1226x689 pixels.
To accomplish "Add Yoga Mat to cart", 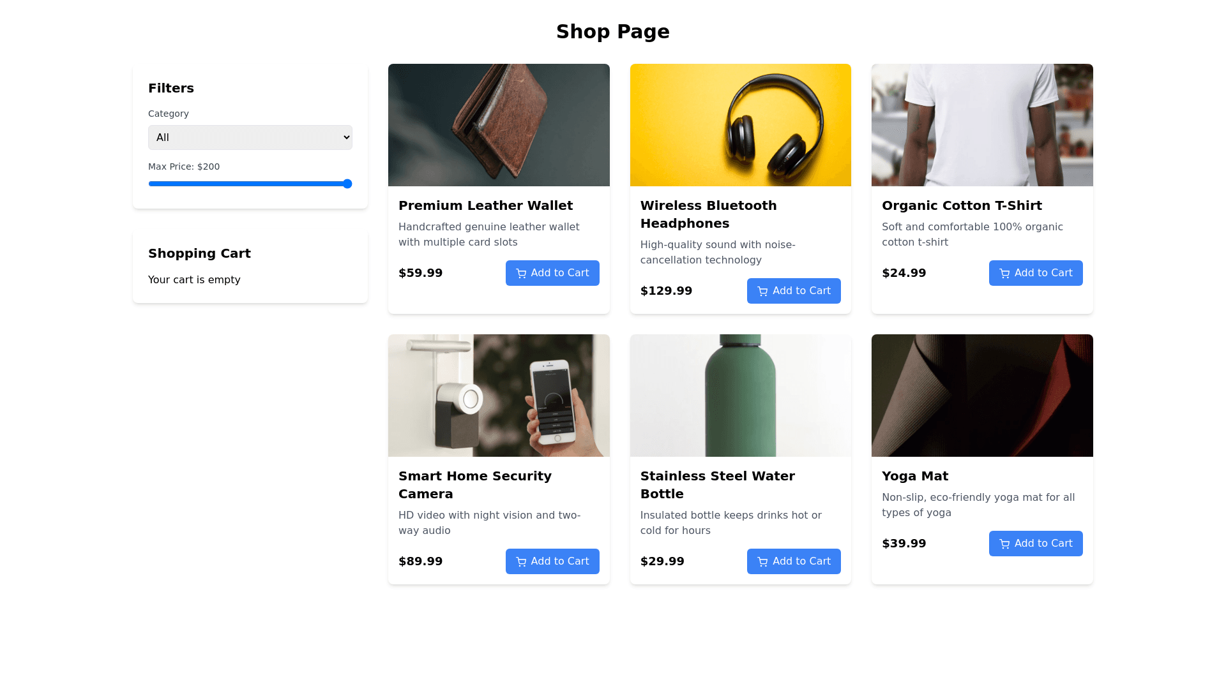I will pyautogui.click(x=1036, y=544).
